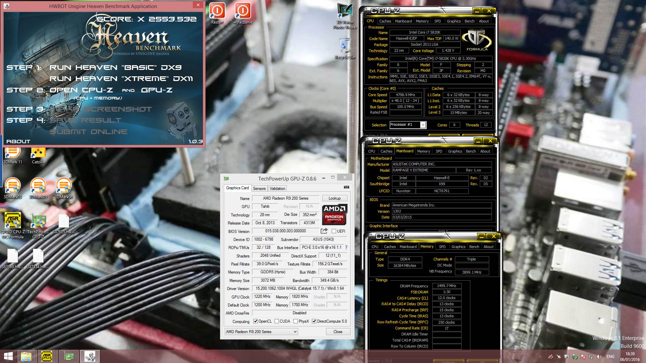Open the Recycle Bin icon
Viewport: 646px width, 363px height.
point(345,48)
